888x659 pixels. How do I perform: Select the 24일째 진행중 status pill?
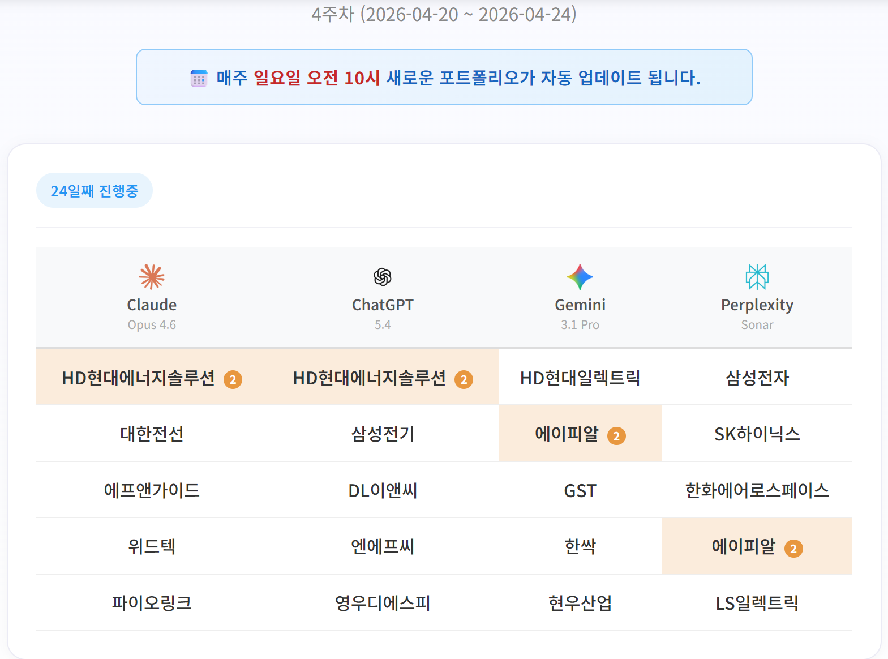95,191
